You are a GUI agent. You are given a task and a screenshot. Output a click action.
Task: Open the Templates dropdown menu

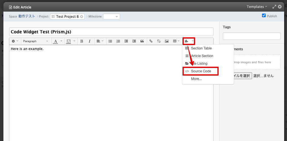[x=257, y=7]
